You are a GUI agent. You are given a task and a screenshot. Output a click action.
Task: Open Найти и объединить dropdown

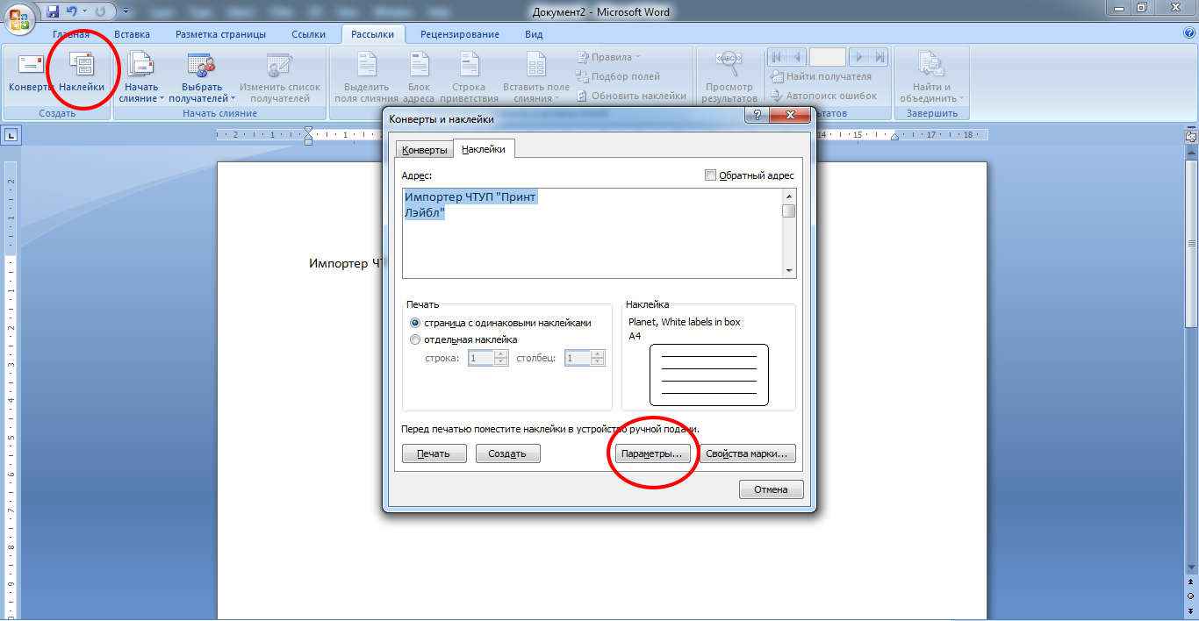931,77
